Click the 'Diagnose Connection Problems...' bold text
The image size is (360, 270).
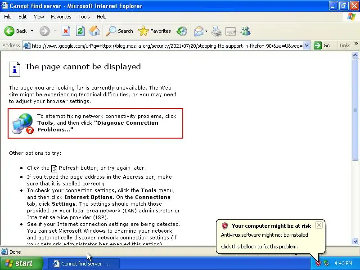(98, 126)
